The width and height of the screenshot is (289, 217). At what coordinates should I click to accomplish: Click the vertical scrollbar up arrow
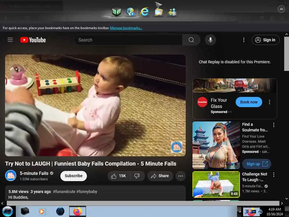pyautogui.click(x=286, y=34)
